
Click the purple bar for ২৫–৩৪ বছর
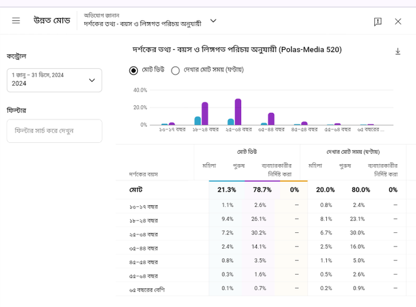(x=238, y=112)
